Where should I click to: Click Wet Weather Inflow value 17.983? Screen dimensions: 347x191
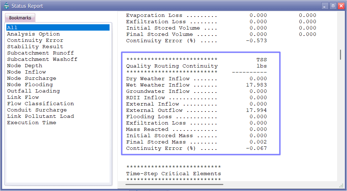(x=256, y=85)
